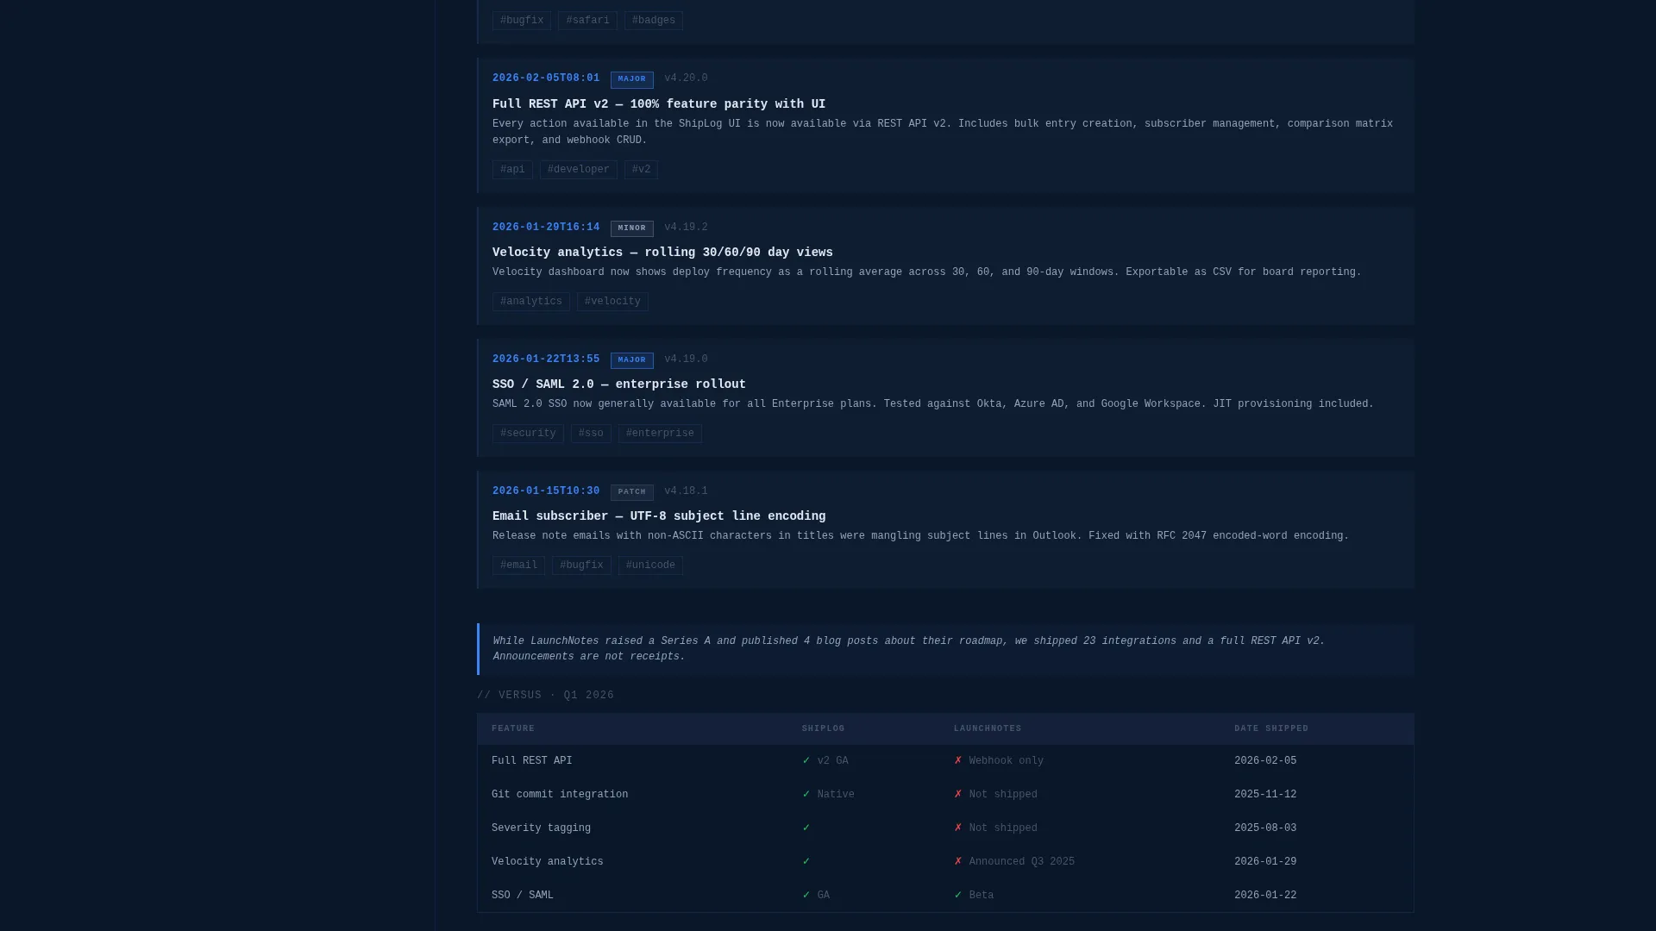Image resolution: width=1656 pixels, height=931 pixels.
Task: Select date cell 2026-01-22
Action: [1265, 896]
